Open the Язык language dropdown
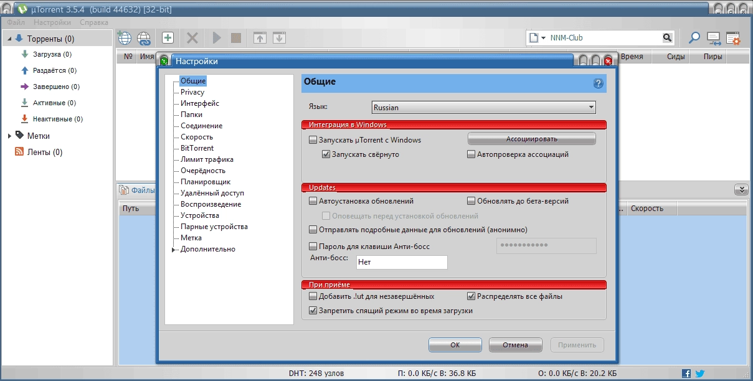The height and width of the screenshot is (381, 753). click(x=483, y=108)
